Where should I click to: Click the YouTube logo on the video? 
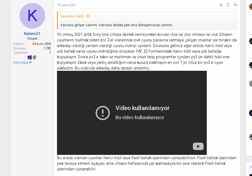(x=198, y=146)
